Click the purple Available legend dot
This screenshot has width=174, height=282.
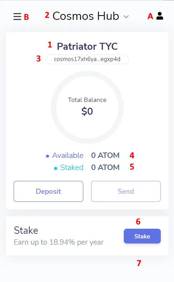(47, 156)
